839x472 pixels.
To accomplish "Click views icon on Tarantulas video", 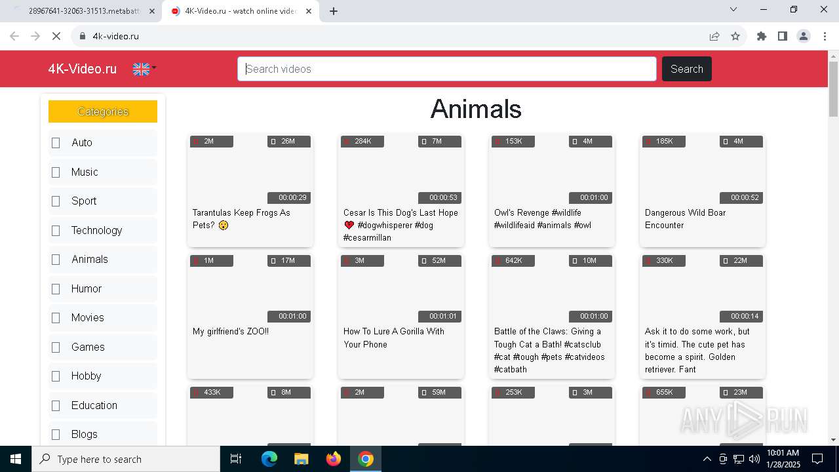I will pos(195,142).
